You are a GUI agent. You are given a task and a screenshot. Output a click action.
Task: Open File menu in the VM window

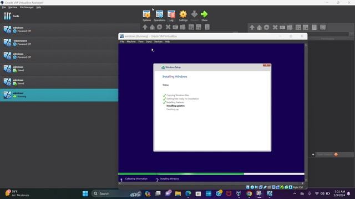[x=122, y=42]
